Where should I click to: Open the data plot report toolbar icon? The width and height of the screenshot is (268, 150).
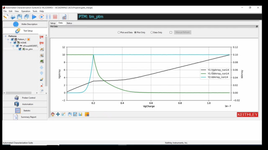(x=64, y=17)
